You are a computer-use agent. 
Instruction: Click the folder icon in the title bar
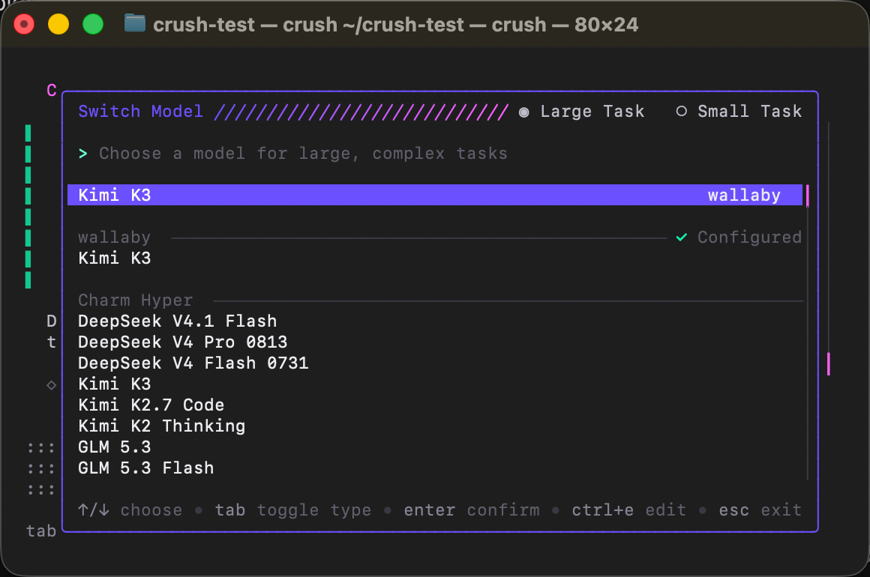(x=135, y=24)
